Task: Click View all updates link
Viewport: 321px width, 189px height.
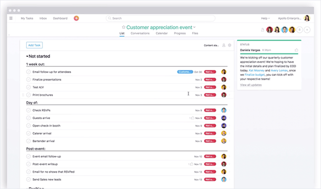Action: coord(251,85)
